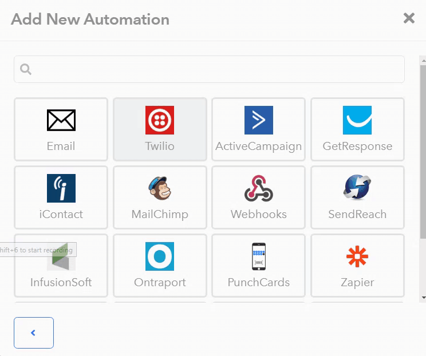Click the MailChimp label text
The image size is (426, 356).
160,215
